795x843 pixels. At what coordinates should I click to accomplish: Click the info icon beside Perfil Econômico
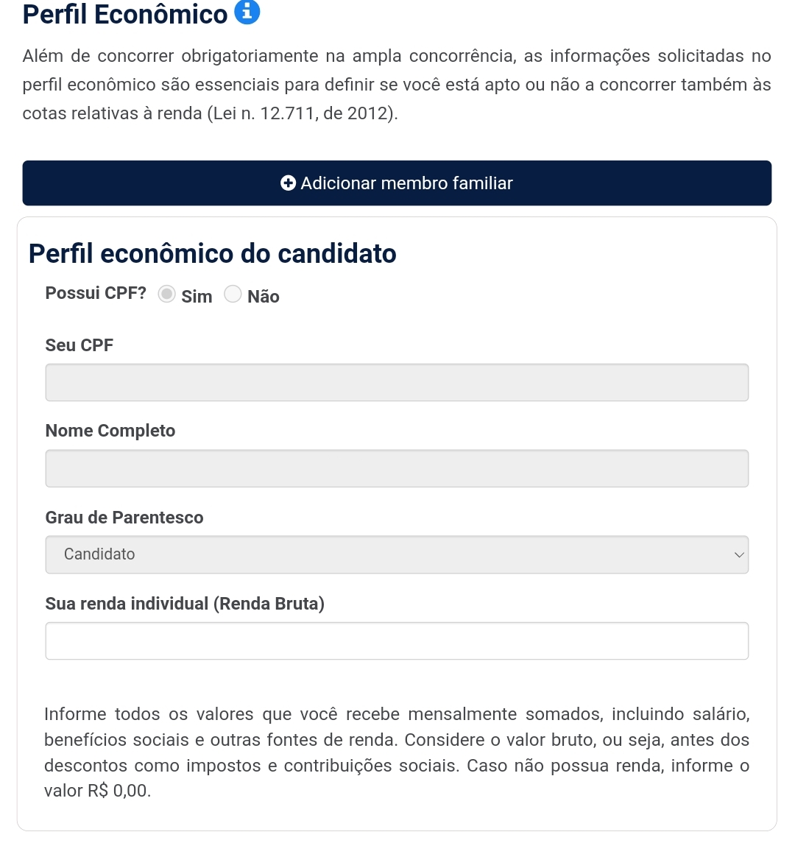click(247, 13)
